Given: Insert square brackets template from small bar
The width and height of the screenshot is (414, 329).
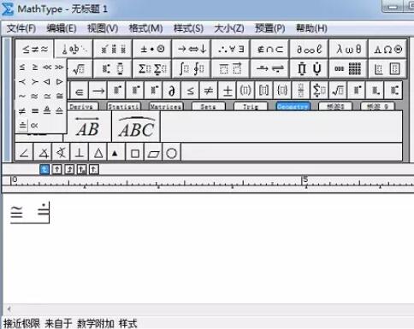Looking at the screenshot, I should (263, 91).
